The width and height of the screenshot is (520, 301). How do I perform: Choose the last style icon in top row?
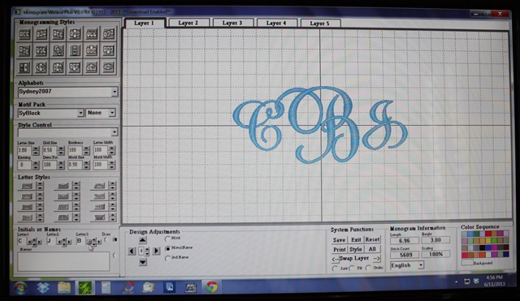[108, 34]
